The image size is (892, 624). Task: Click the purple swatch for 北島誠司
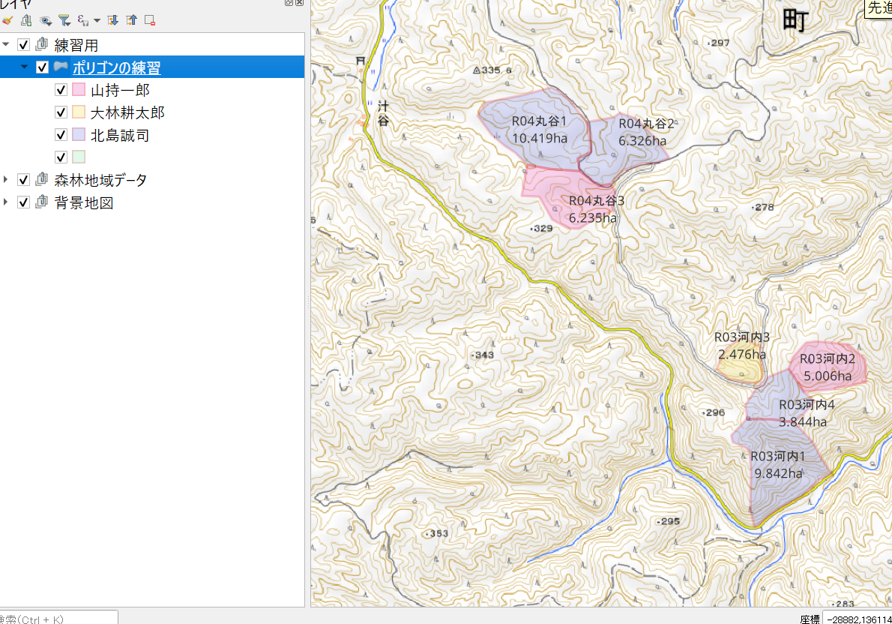point(79,134)
